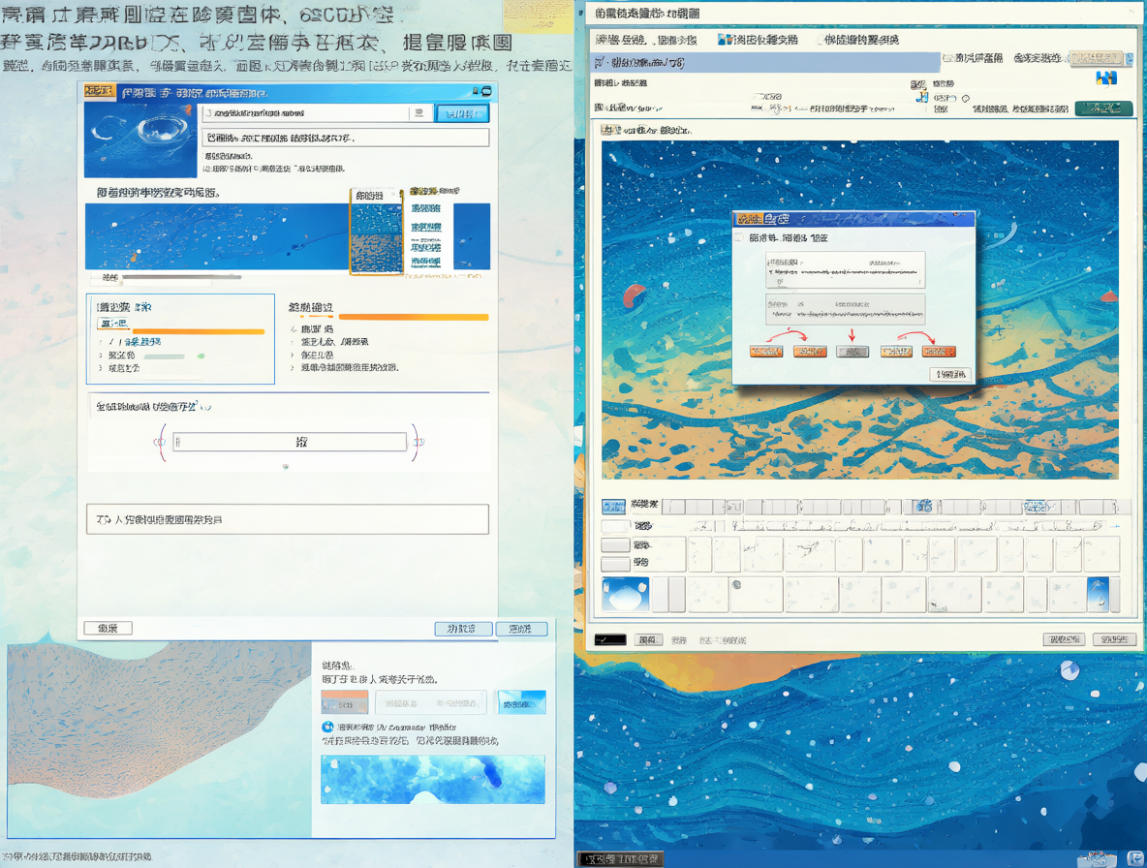Click the long orange bar in right column

coord(414,318)
